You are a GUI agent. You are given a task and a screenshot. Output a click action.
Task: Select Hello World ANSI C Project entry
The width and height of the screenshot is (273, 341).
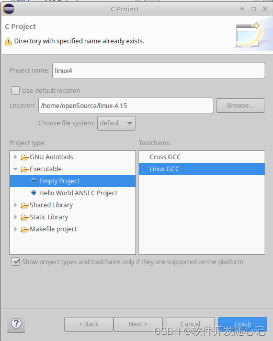tap(73, 193)
